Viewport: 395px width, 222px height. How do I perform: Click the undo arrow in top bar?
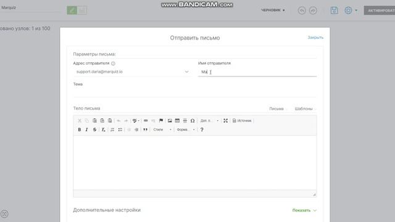302,10
